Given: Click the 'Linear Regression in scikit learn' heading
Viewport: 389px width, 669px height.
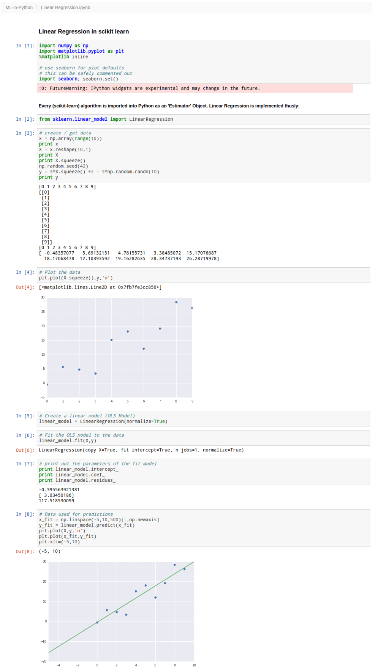Looking at the screenshot, I should coord(84,32).
